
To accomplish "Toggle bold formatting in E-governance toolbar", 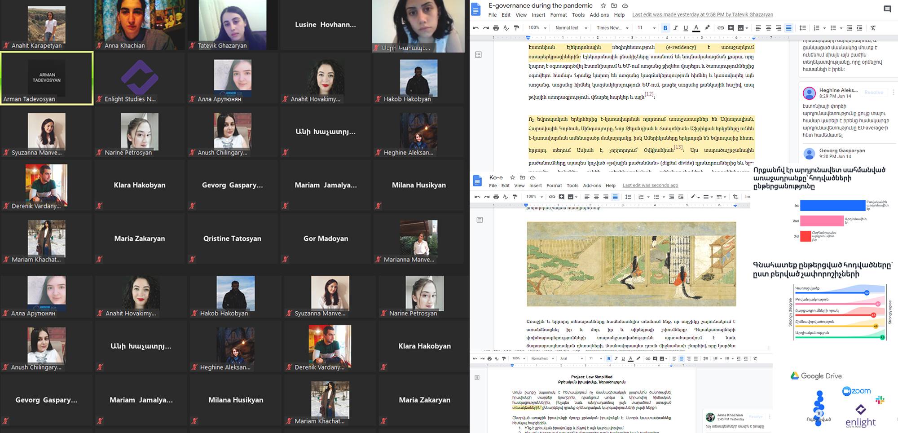I will click(665, 28).
